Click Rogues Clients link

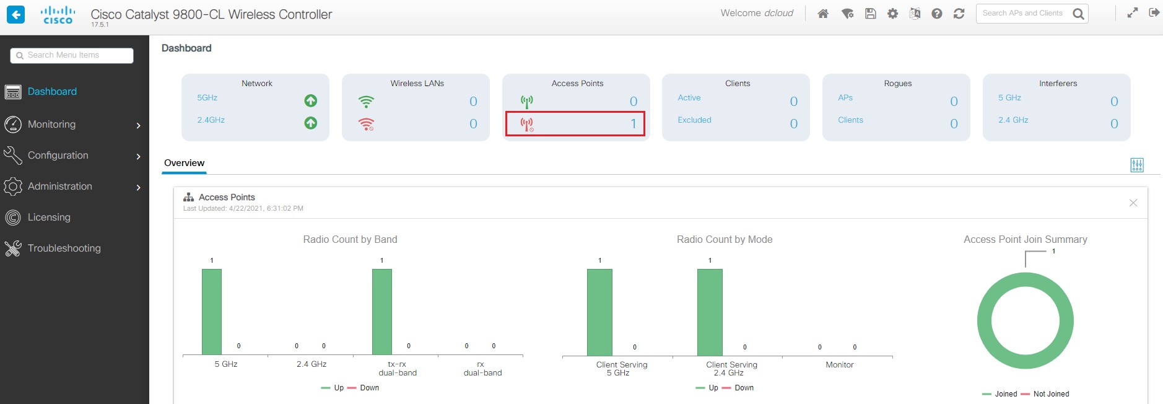(850, 120)
